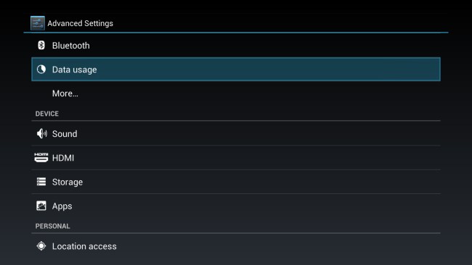
Task: Go to the Apps list entry
Action: 236,206
